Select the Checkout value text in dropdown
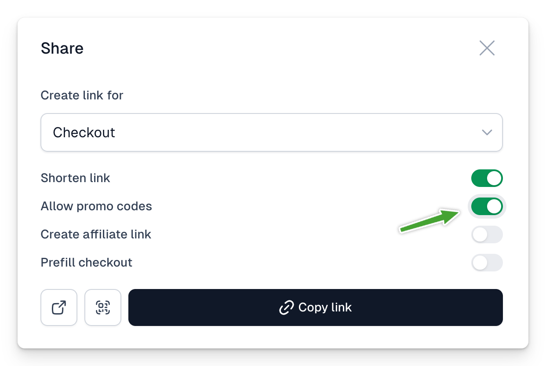546x366 pixels. 84,132
